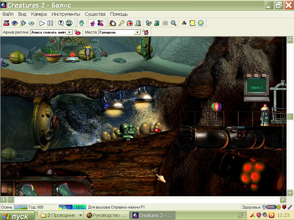
Task: Click the horizontal scrollbar right arrow
Action: click(x=283, y=200)
